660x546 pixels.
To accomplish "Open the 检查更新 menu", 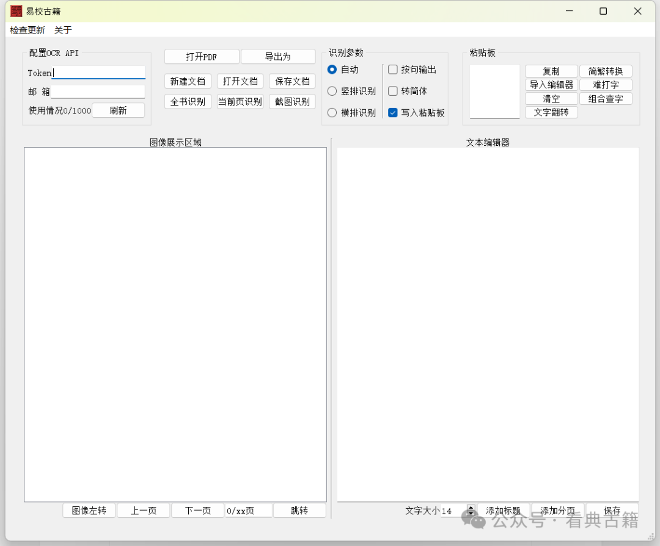I will click(x=28, y=30).
